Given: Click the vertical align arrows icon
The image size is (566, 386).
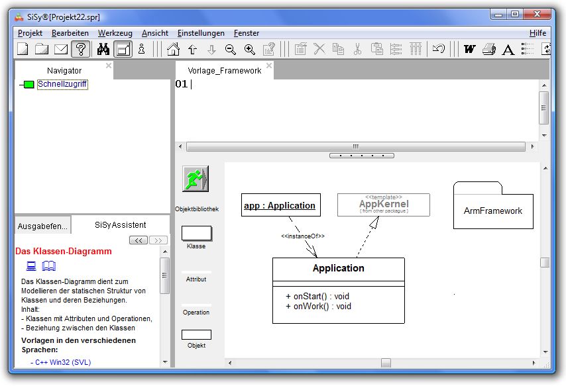Looking at the screenshot, I should click(x=416, y=49).
